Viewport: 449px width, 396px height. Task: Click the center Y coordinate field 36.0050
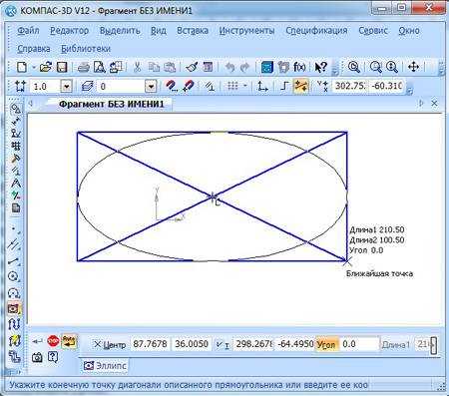coord(192,344)
